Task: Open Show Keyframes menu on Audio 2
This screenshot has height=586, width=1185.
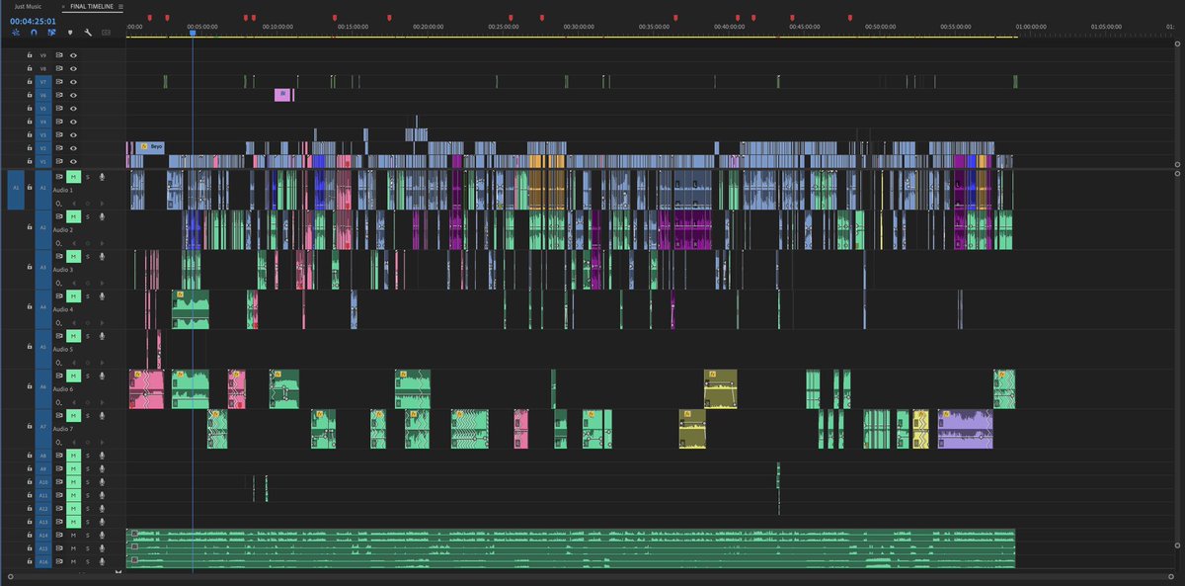Action: 59,242
